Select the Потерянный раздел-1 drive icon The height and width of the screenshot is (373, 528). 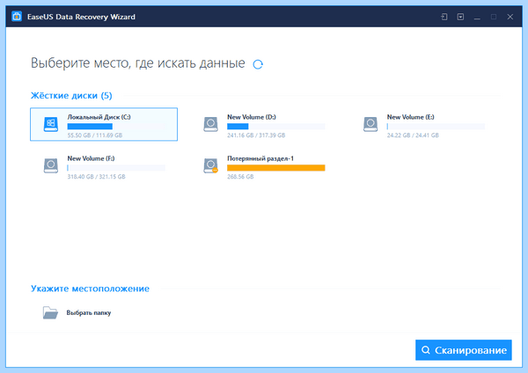click(211, 165)
